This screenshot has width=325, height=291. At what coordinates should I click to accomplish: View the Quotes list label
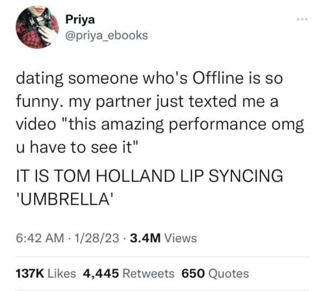227,274
